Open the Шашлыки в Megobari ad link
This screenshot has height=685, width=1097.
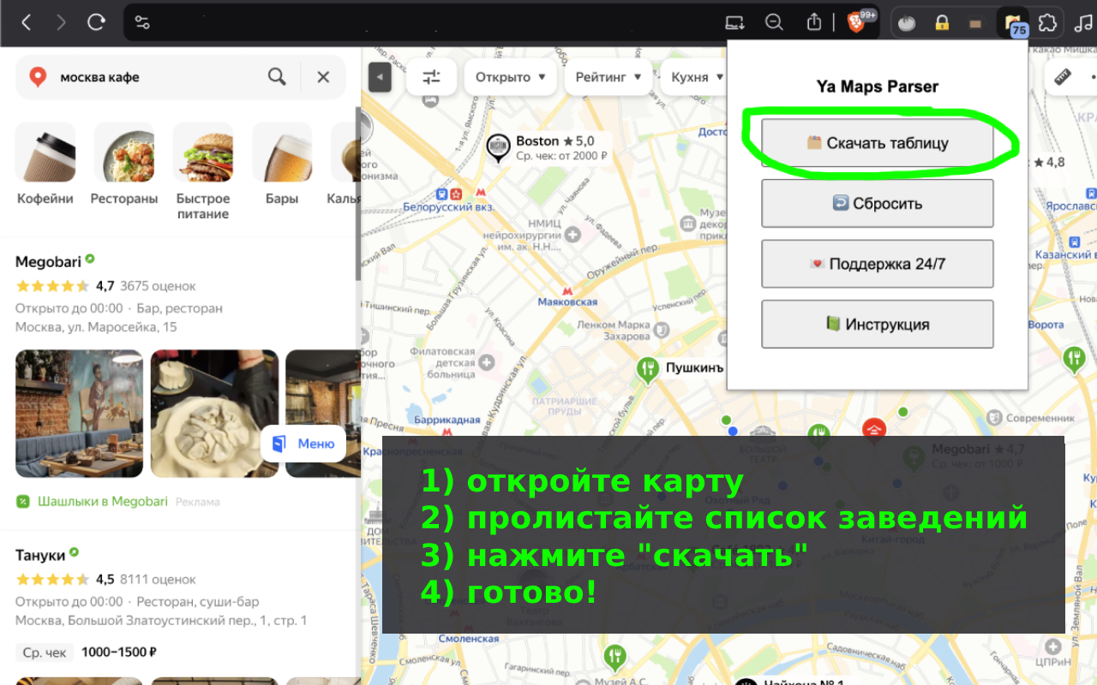pyautogui.click(x=103, y=501)
